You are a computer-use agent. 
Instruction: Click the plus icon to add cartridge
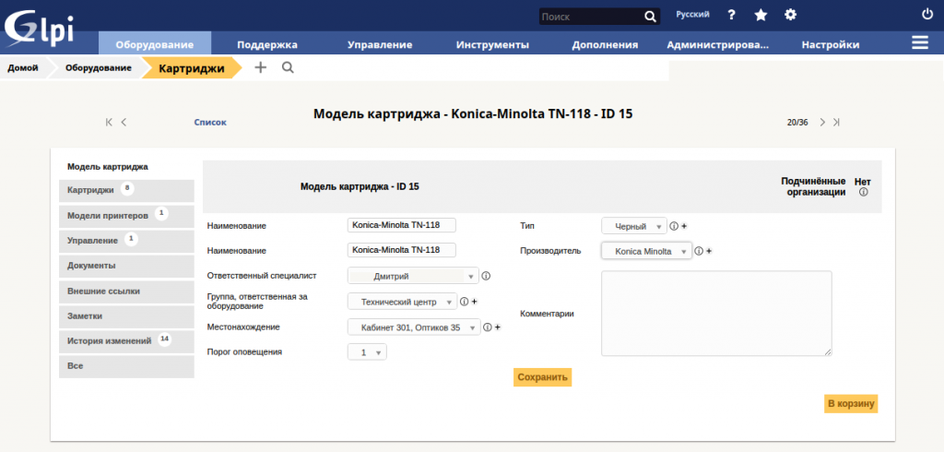pos(260,67)
